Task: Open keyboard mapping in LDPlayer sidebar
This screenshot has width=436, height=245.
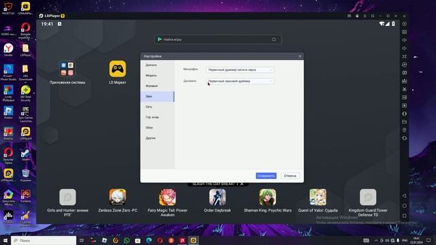Action: pos(404,32)
